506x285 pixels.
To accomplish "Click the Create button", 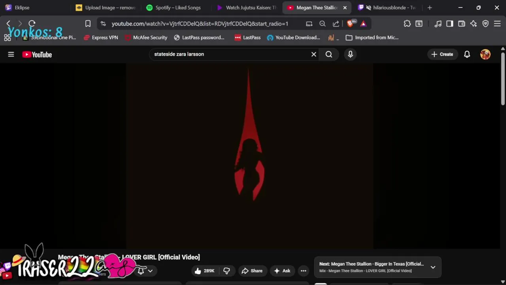I will [442, 54].
